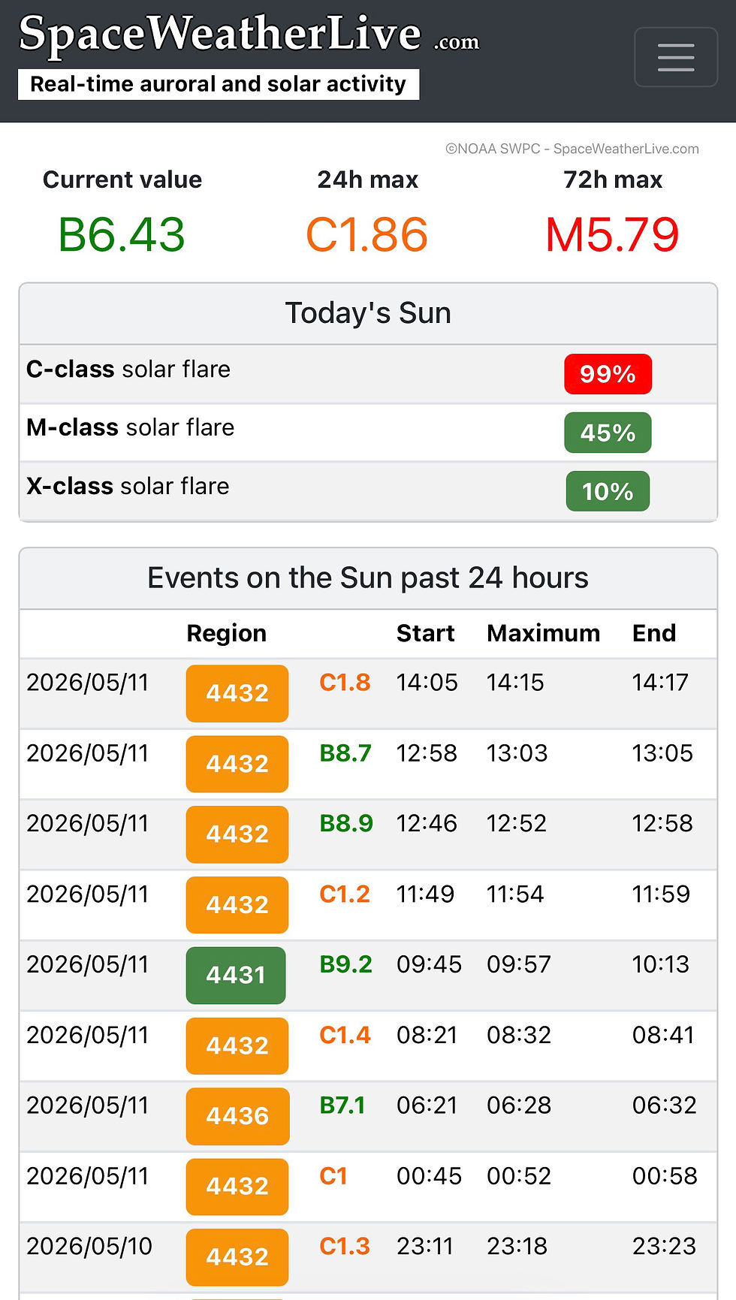Click the SpaceWeatherLive.com logo

point(249,35)
